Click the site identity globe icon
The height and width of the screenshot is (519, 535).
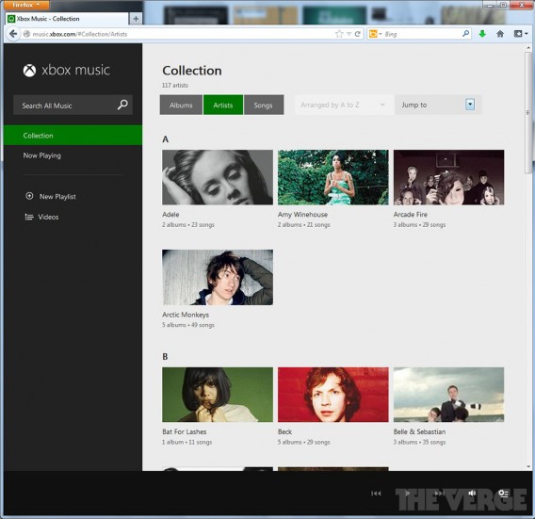[x=26, y=34]
